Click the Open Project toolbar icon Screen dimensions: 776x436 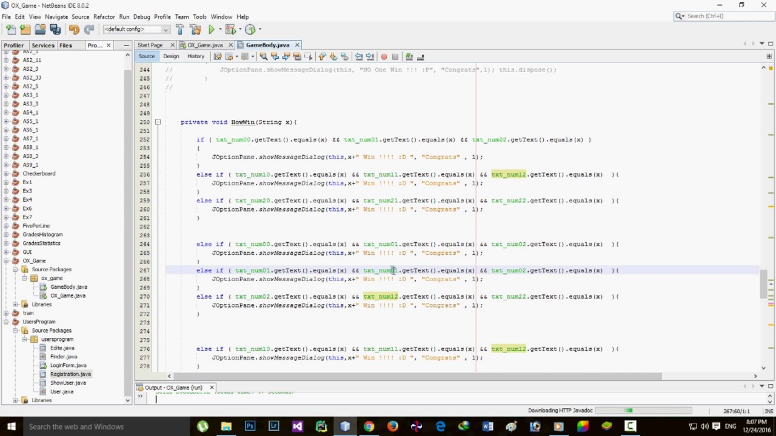pos(40,29)
